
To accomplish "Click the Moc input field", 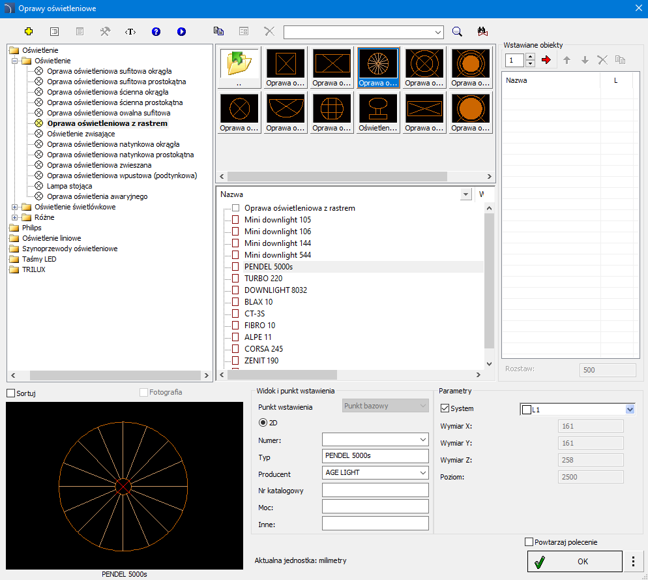I will pyautogui.click(x=375, y=506).
